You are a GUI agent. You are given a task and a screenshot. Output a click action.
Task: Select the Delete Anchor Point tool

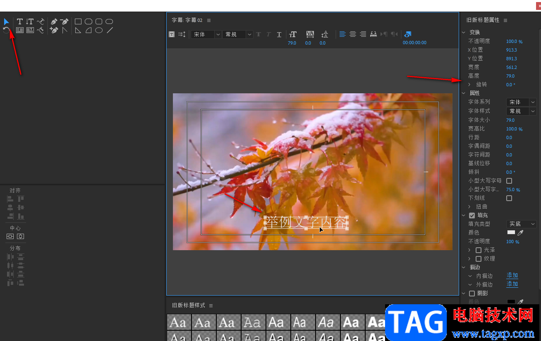64,21
